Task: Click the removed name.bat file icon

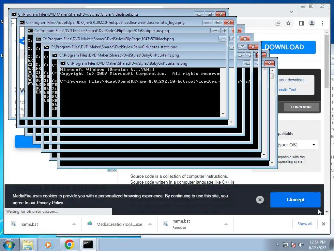Action: (166, 224)
